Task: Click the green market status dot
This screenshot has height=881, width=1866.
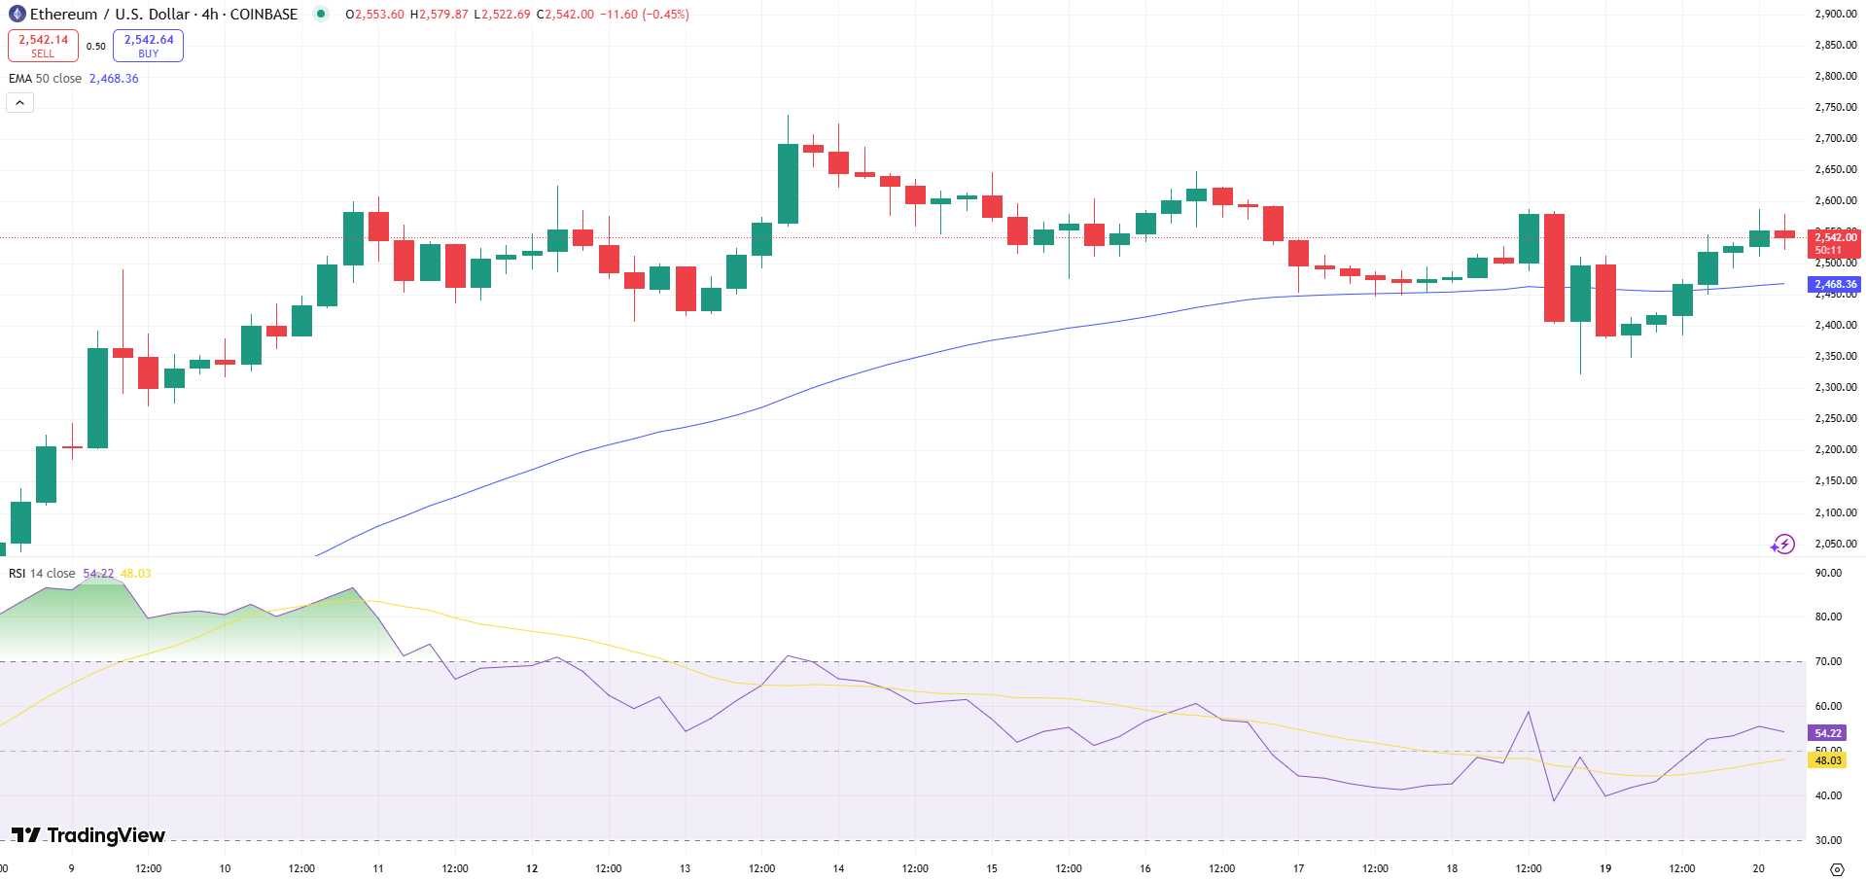Action: (x=320, y=15)
